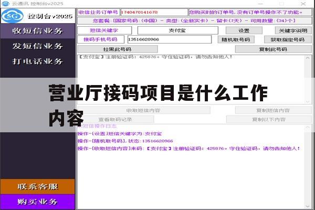Image resolution: width=315 pixels, height=210 pixels.
Task: Click 获取指定号码 button
Action: (288, 39)
